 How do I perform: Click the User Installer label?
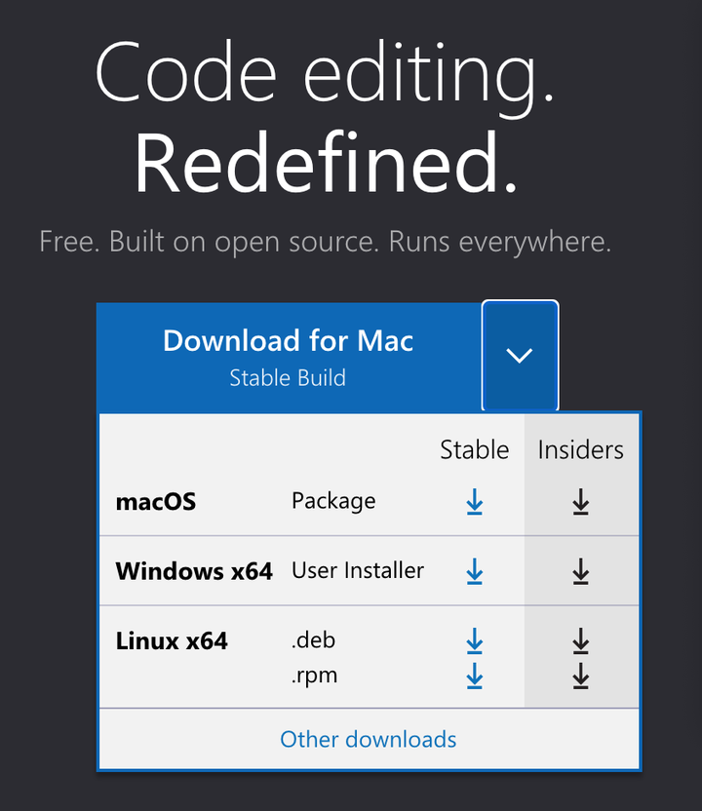coord(358,571)
